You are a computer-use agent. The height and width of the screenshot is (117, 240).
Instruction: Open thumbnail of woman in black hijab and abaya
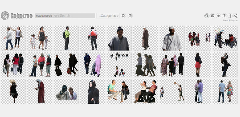pos(93,91)
